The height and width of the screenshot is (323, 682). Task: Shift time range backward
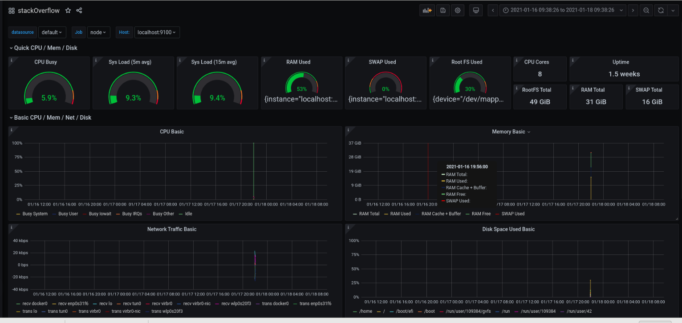492,10
